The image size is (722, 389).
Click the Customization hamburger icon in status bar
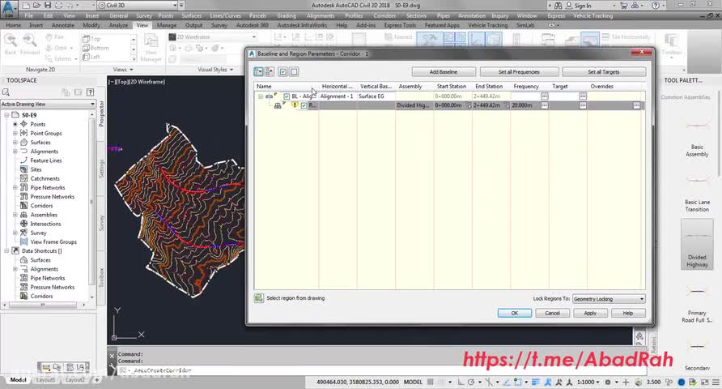(716, 382)
